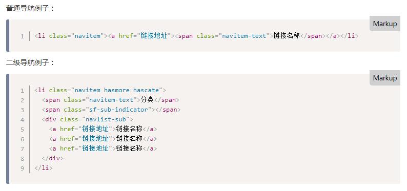This screenshot has width=407, height=191.
Task: Click the closing li tag on line 9
Action: click(44, 168)
